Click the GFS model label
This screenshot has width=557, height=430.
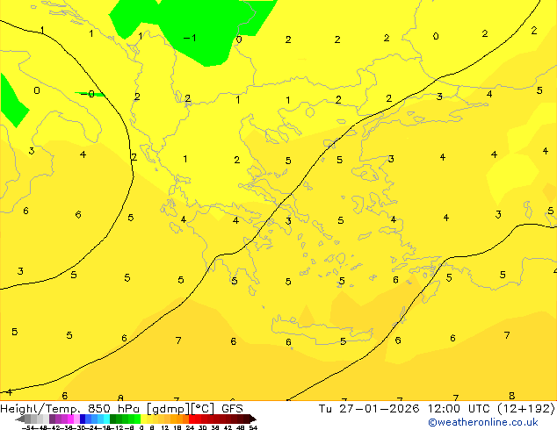click(x=232, y=409)
